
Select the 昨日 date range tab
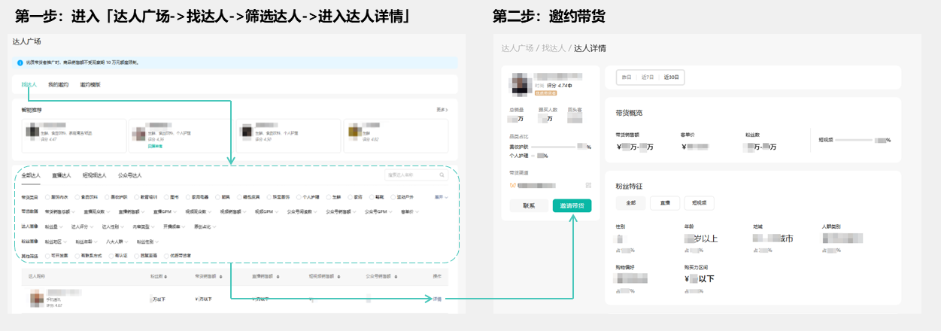[626, 77]
